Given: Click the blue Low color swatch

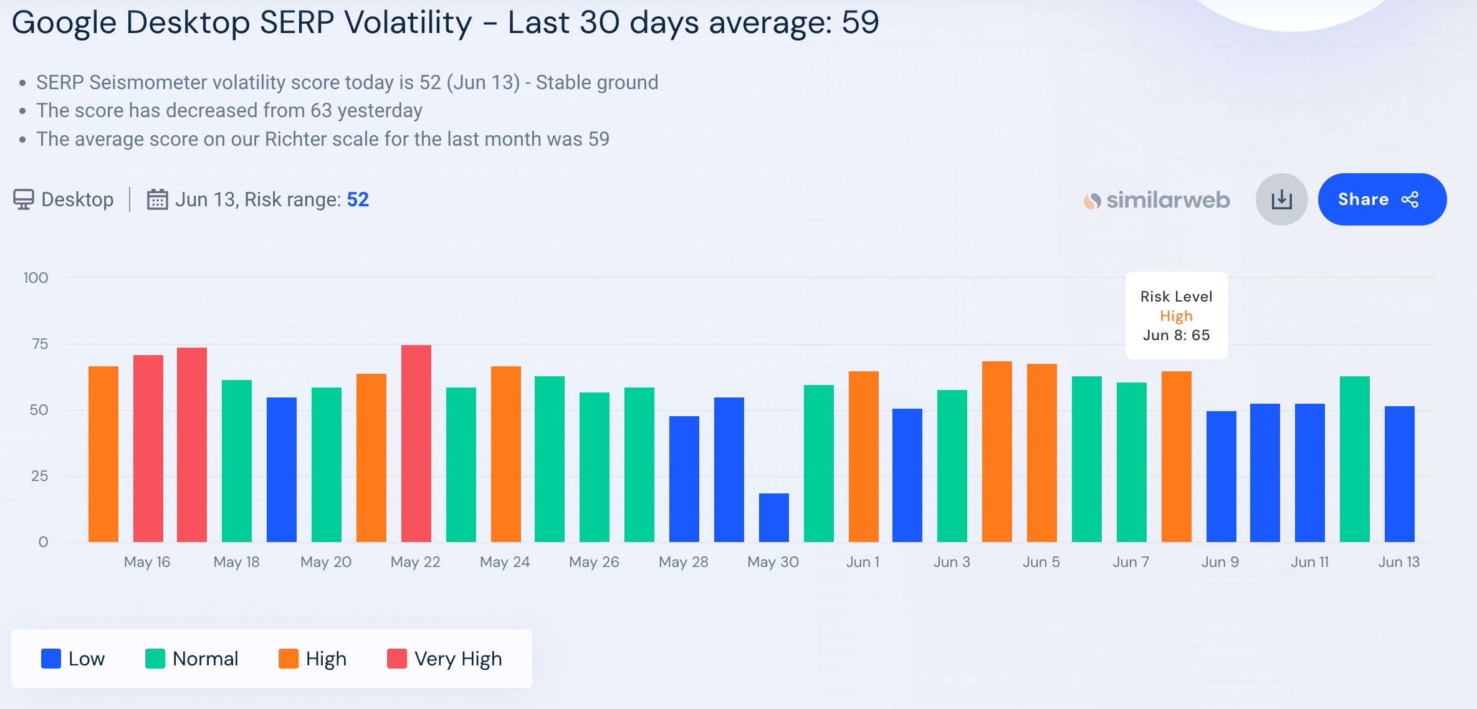Looking at the screenshot, I should click(51, 659).
